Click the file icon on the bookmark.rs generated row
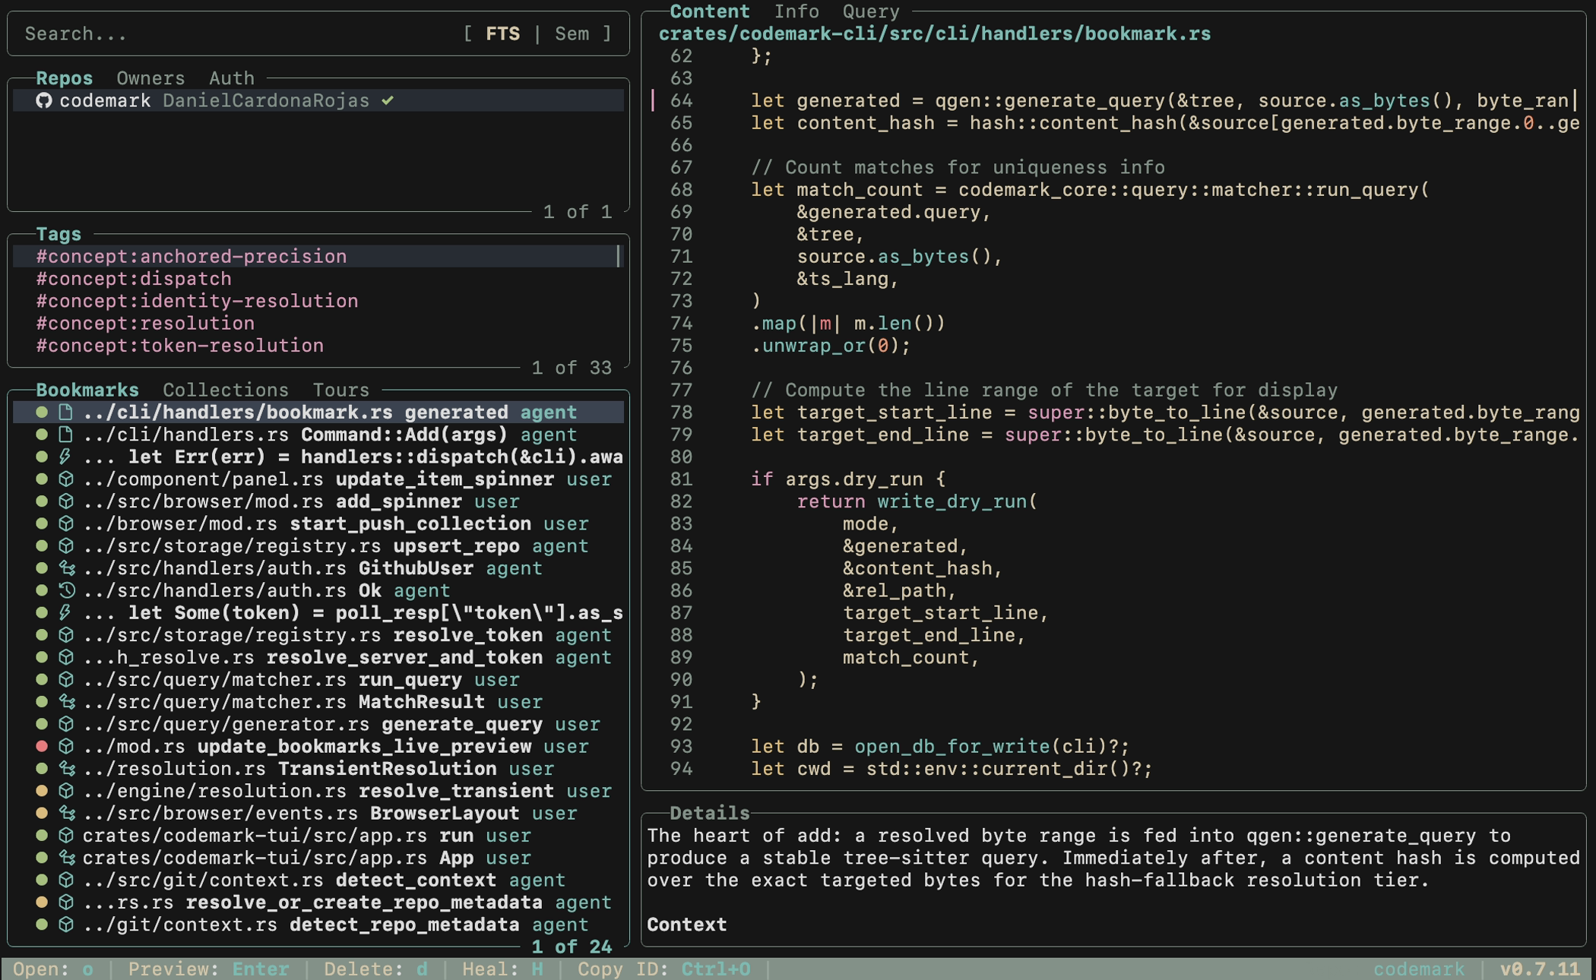This screenshot has width=1596, height=980. click(x=66, y=412)
